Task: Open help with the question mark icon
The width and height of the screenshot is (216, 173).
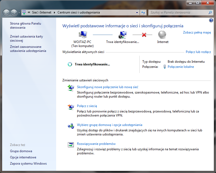Action: point(211,21)
